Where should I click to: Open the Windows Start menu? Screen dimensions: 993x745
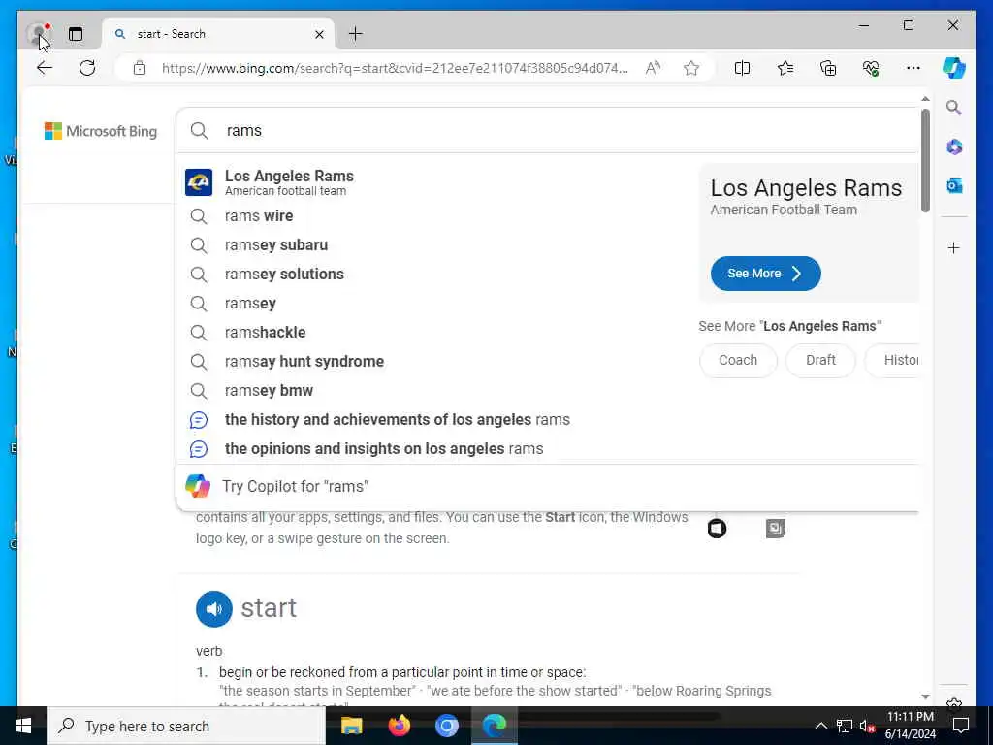[x=23, y=726]
